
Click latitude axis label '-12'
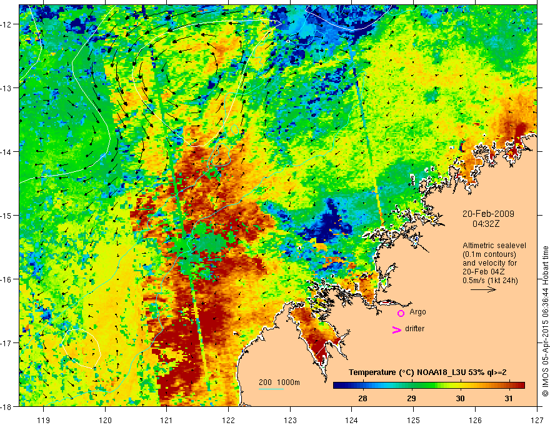[6, 24]
